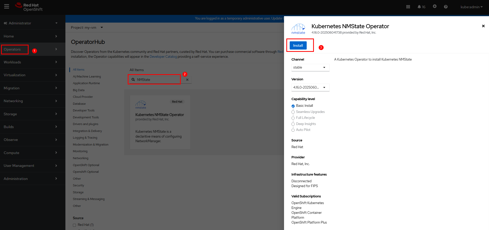Click the nmstate logo in details panel
The width and height of the screenshot is (489, 230).
point(298,29)
